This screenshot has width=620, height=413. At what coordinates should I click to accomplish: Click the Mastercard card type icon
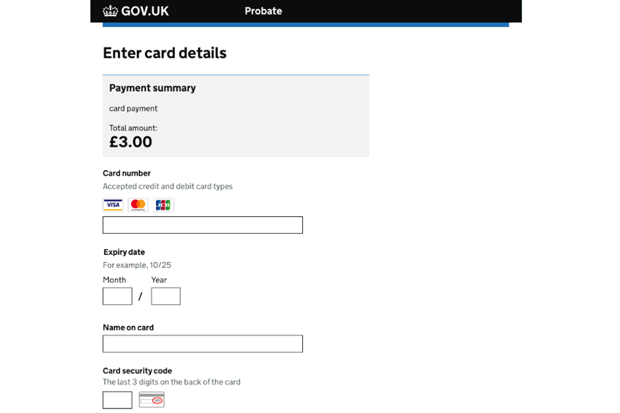click(x=138, y=205)
